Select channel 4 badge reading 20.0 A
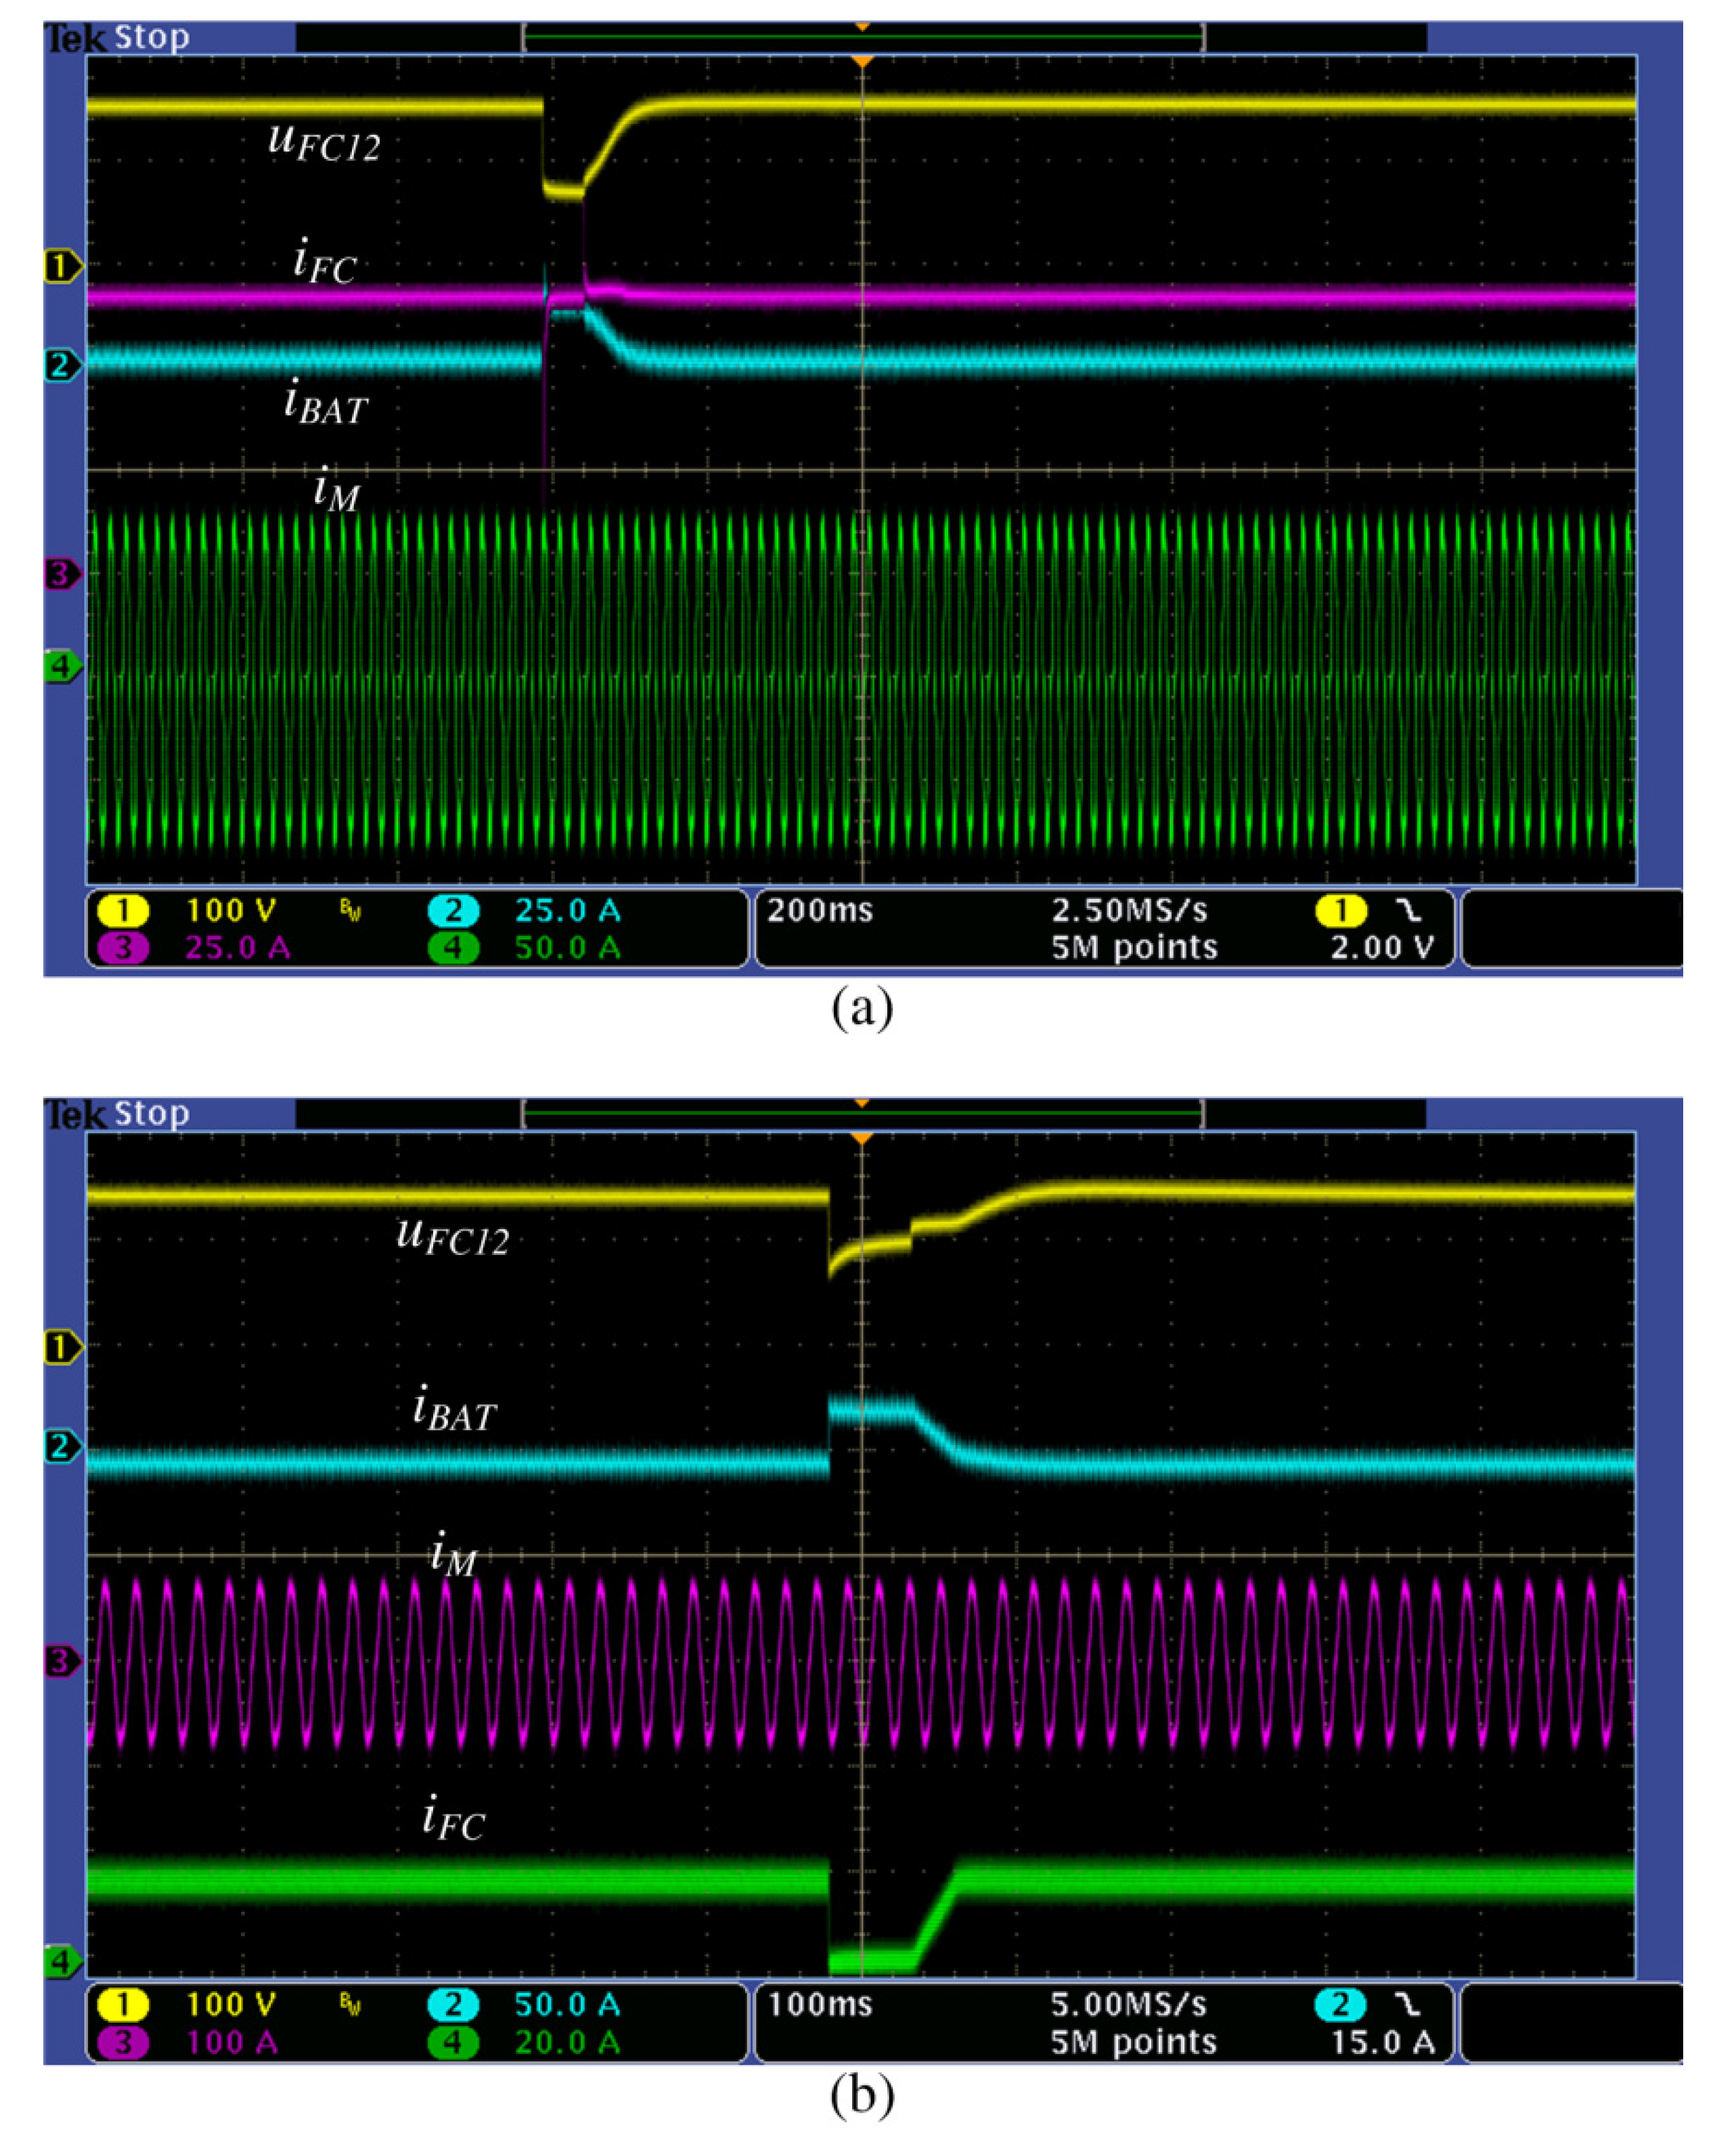Viewport: 1736px width, 2144px height. coord(454,2042)
